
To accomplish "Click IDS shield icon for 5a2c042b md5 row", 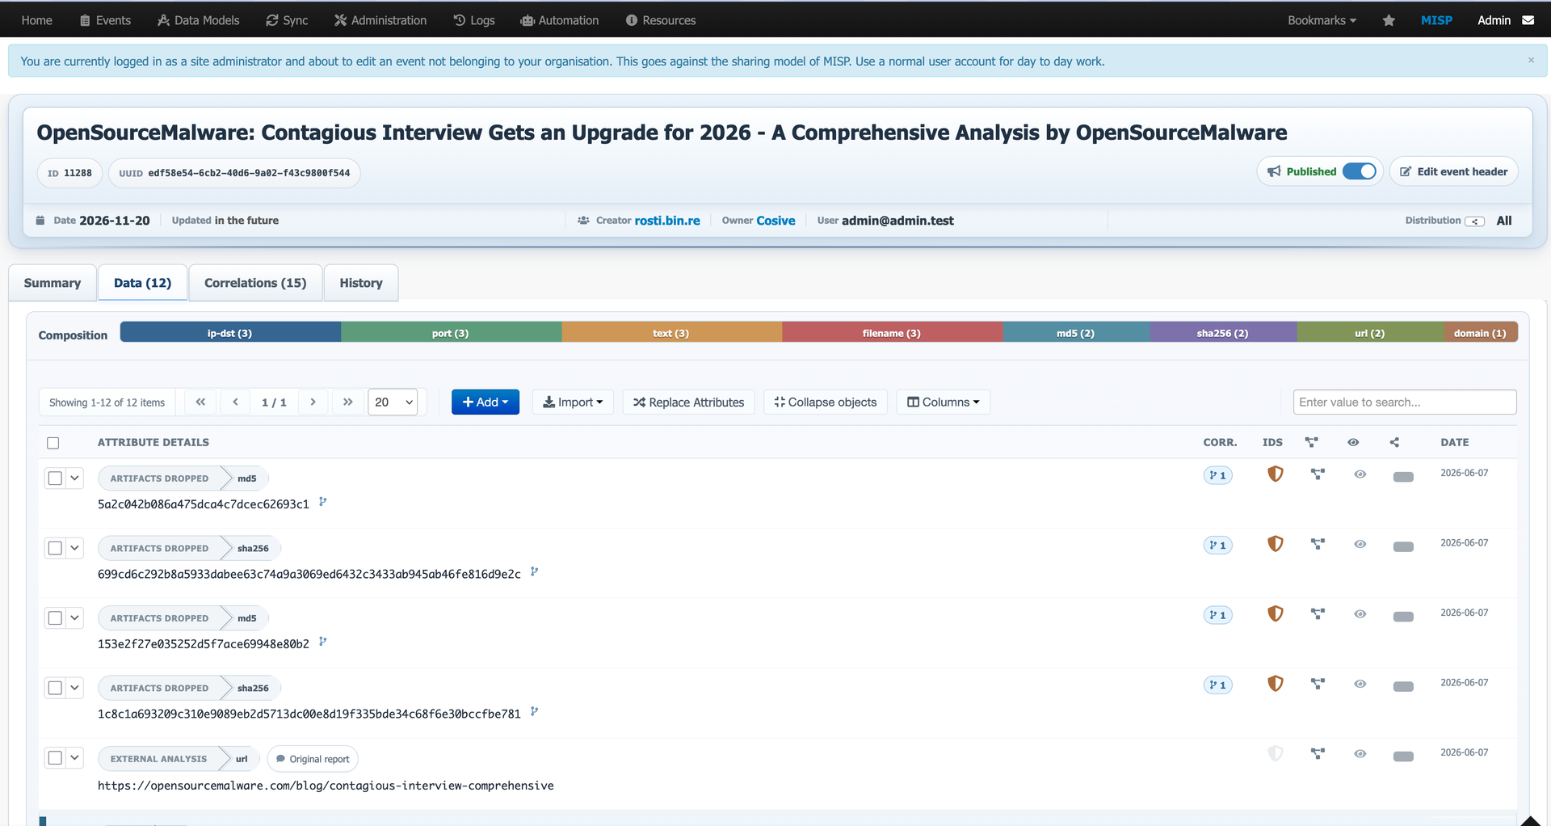I will coord(1275,474).
